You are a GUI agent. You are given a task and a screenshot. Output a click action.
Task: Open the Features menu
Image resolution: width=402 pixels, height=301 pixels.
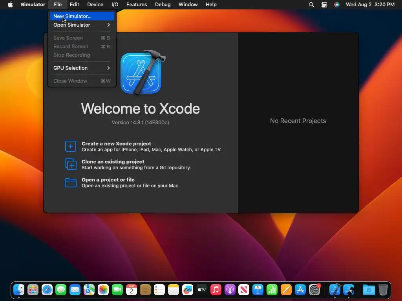(137, 5)
